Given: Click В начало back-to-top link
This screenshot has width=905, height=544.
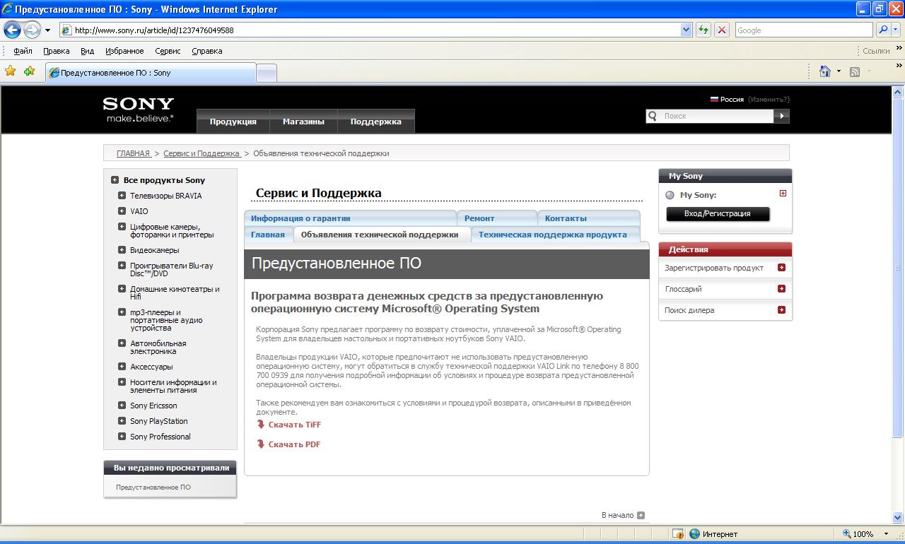Looking at the screenshot, I should (623, 515).
